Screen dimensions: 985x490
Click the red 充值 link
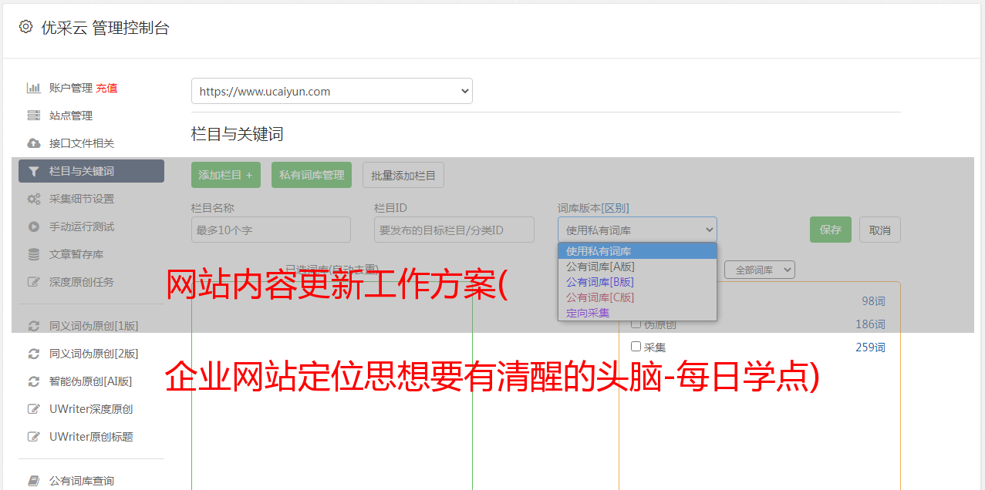pos(106,88)
